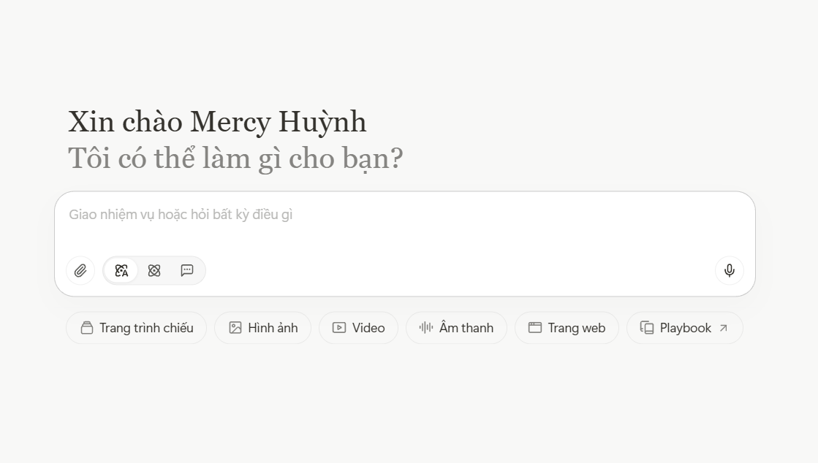Switch to agent mode atom icon
The height and width of the screenshot is (463, 818).
[154, 271]
